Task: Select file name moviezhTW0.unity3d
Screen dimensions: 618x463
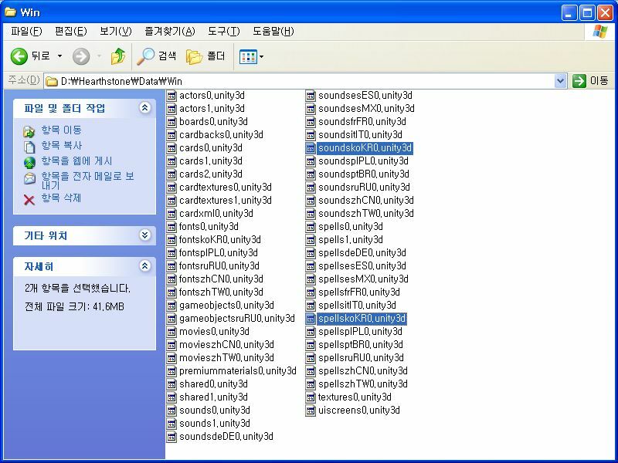Action: click(x=226, y=358)
